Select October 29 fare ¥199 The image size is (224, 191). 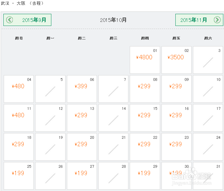145,176
